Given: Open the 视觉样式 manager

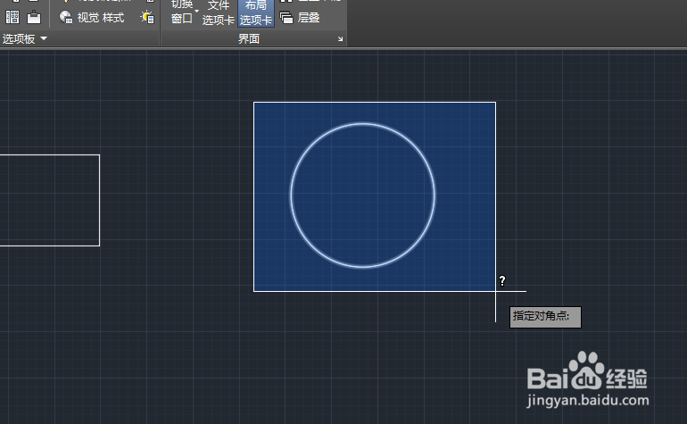Looking at the screenshot, I should [x=92, y=18].
